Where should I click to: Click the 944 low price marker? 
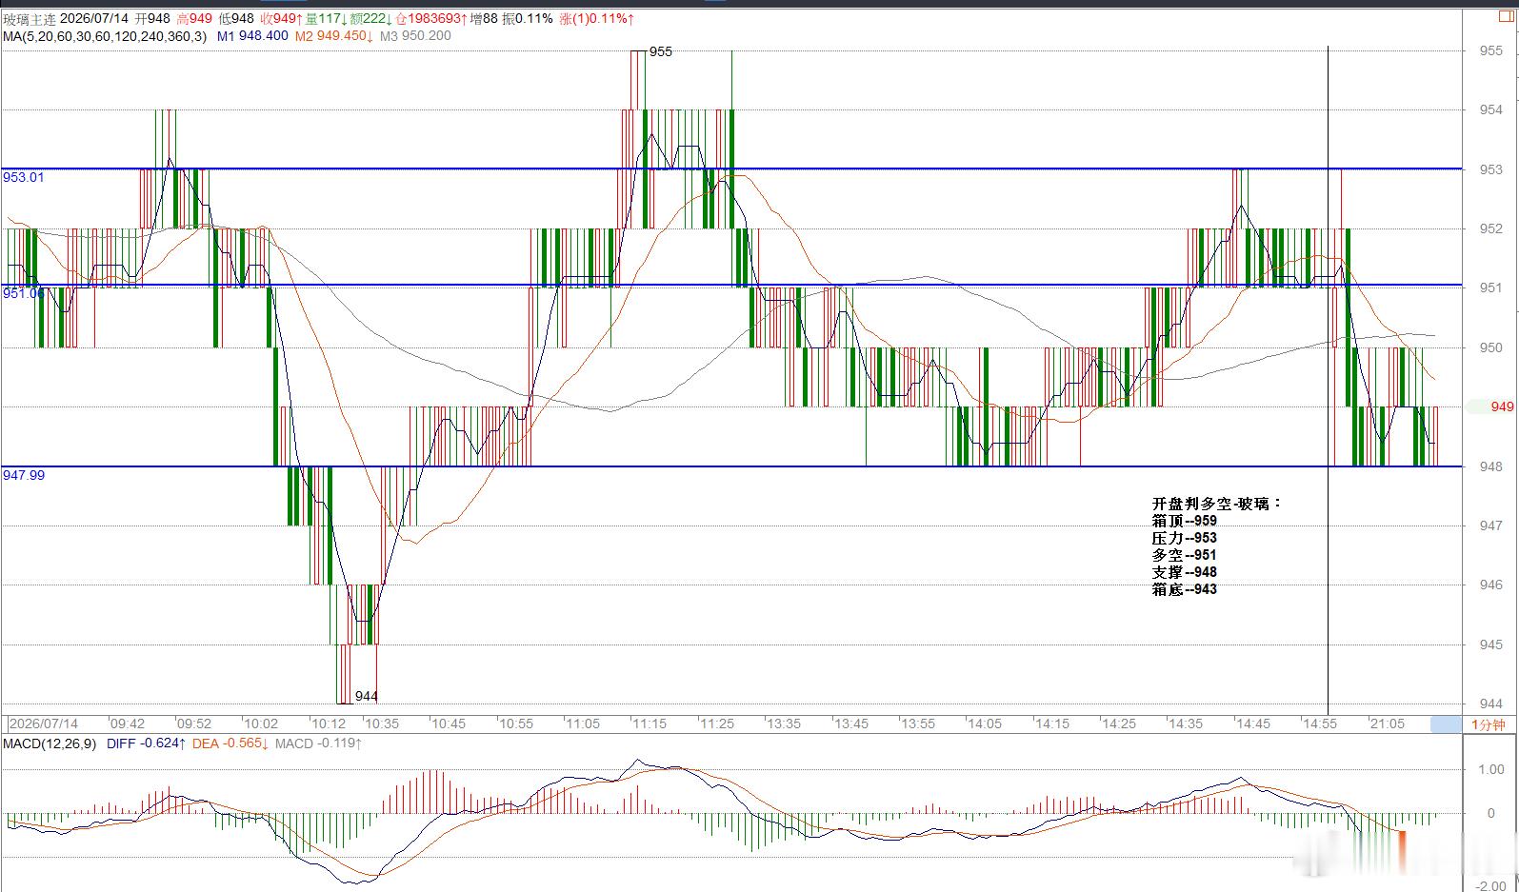coord(367,696)
